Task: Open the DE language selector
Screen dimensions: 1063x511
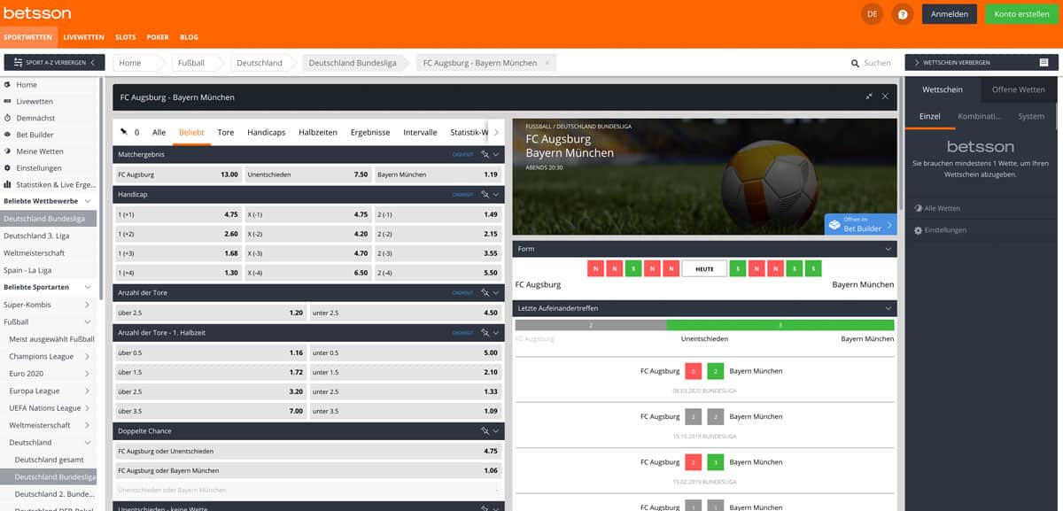Action: [x=873, y=14]
